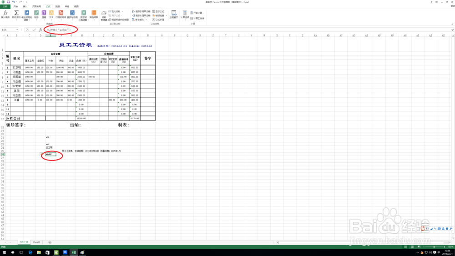
Task: Switch to the 数据 Data ribbon tab
Action: [x=57, y=6]
